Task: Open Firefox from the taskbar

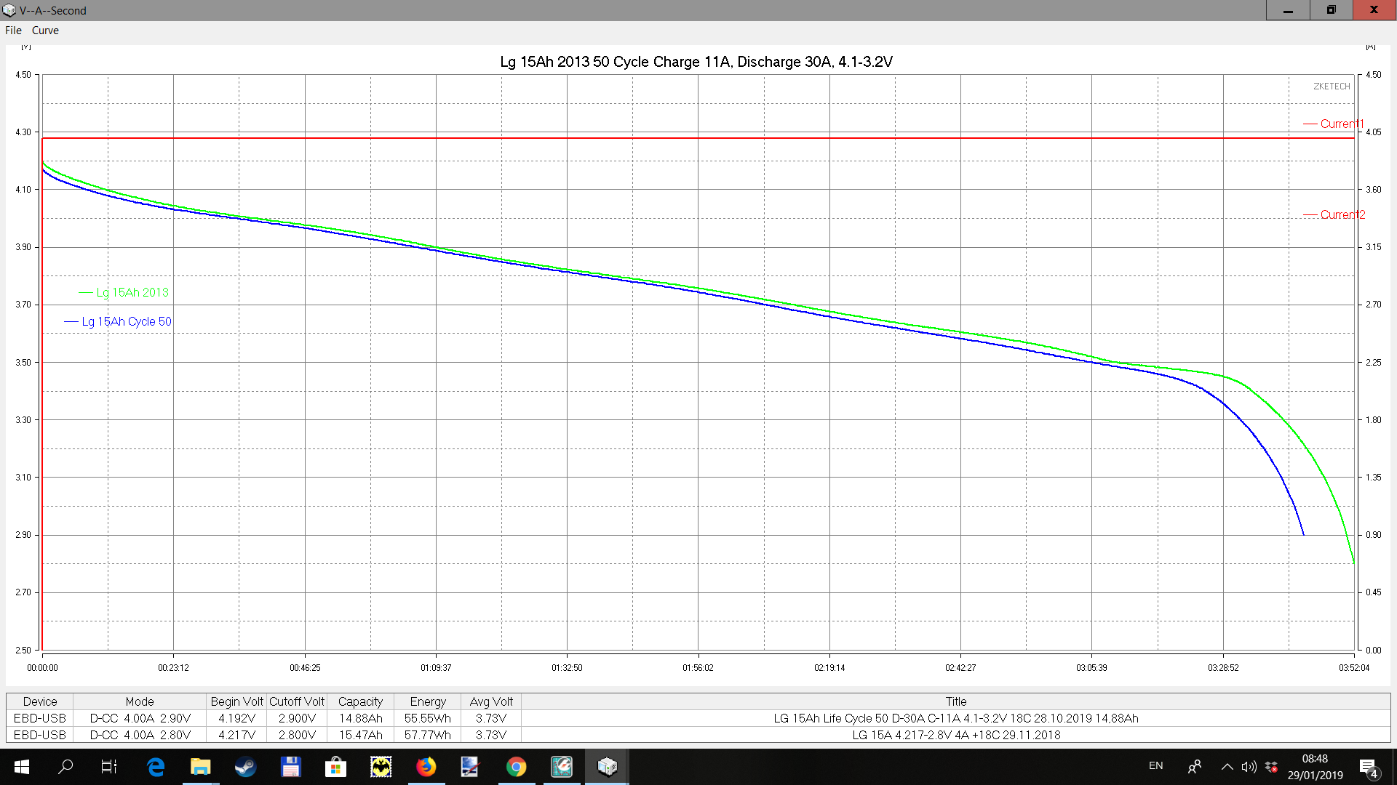Action: pyautogui.click(x=426, y=766)
